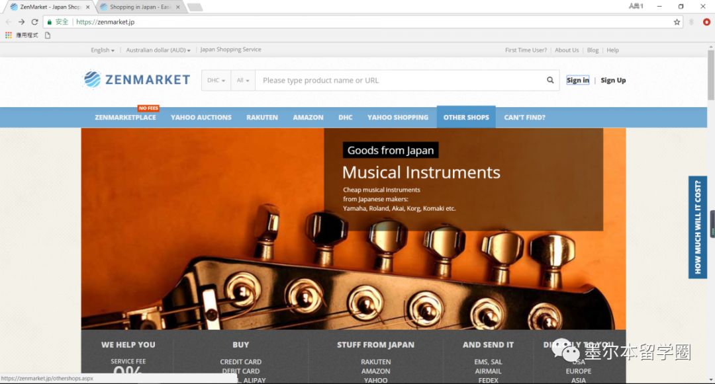Click the browser forward arrow
This screenshot has height=384, width=715.
(21, 22)
